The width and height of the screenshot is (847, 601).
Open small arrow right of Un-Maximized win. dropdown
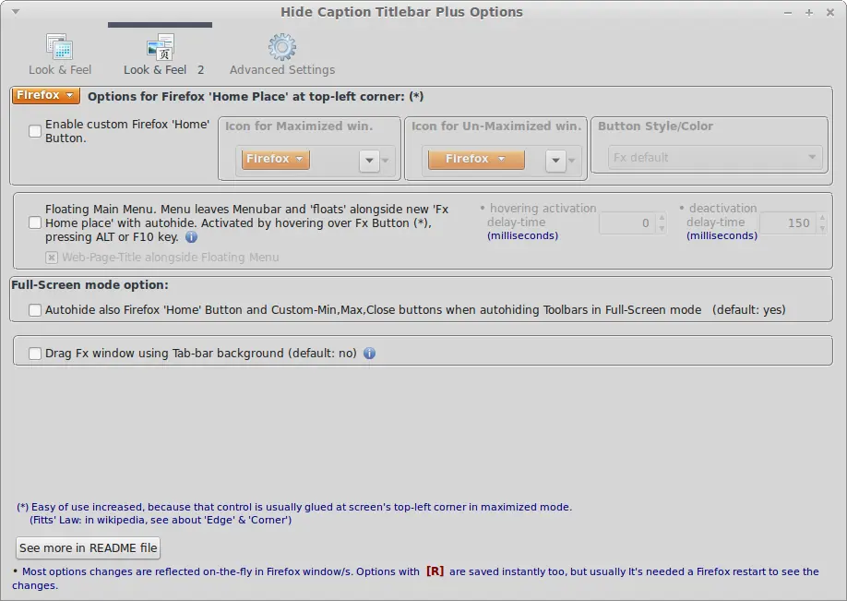[571, 161]
